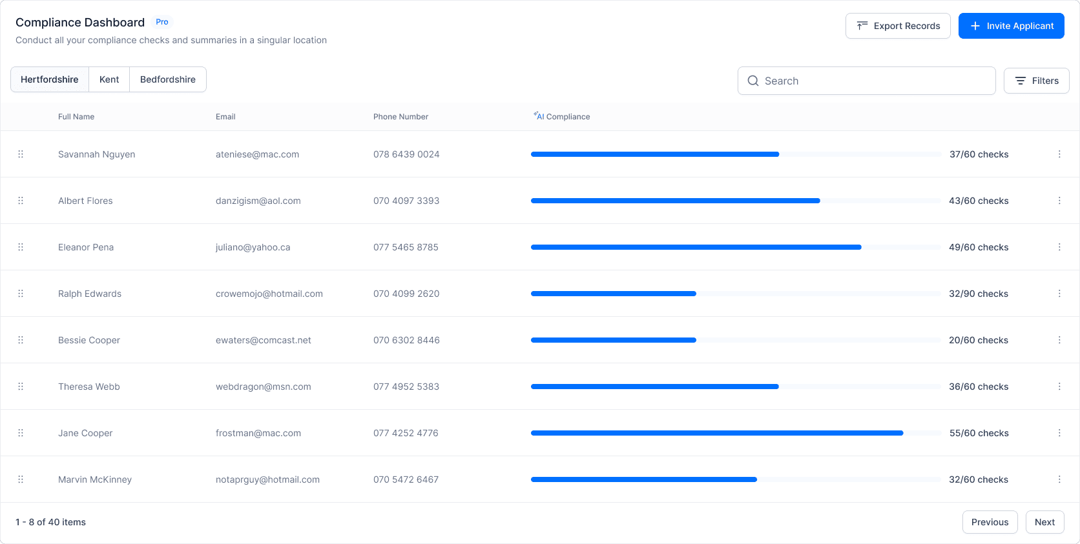Click the 36/60 checks label
The width and height of the screenshot is (1080, 544).
tap(979, 387)
